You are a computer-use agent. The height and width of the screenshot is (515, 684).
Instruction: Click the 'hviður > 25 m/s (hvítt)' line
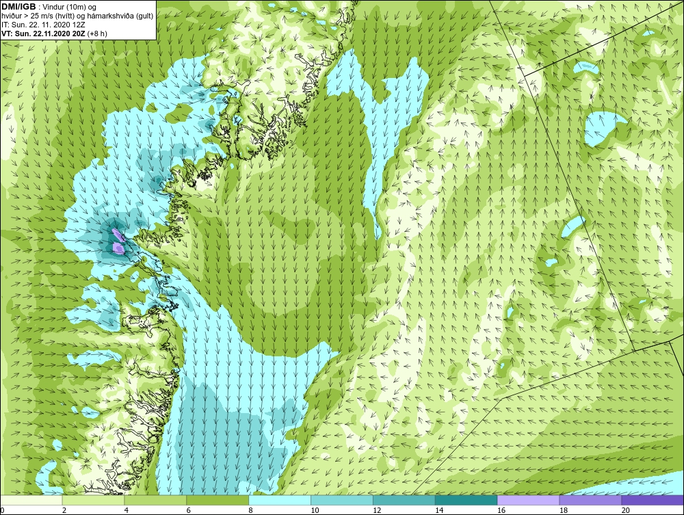point(37,16)
